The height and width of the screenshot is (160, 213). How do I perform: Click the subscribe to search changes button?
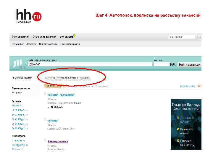67,78
